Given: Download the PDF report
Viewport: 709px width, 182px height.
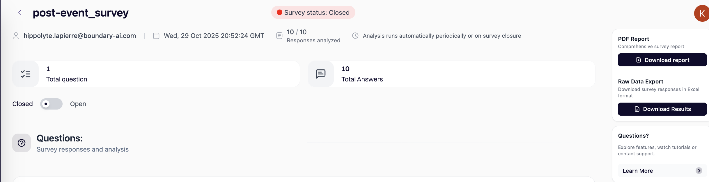Looking at the screenshot, I should (x=662, y=60).
